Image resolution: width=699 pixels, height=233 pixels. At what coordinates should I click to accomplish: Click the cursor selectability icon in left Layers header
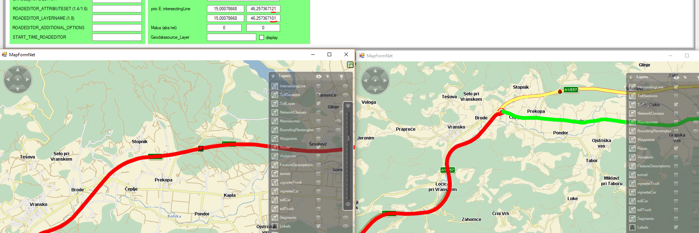(328, 76)
